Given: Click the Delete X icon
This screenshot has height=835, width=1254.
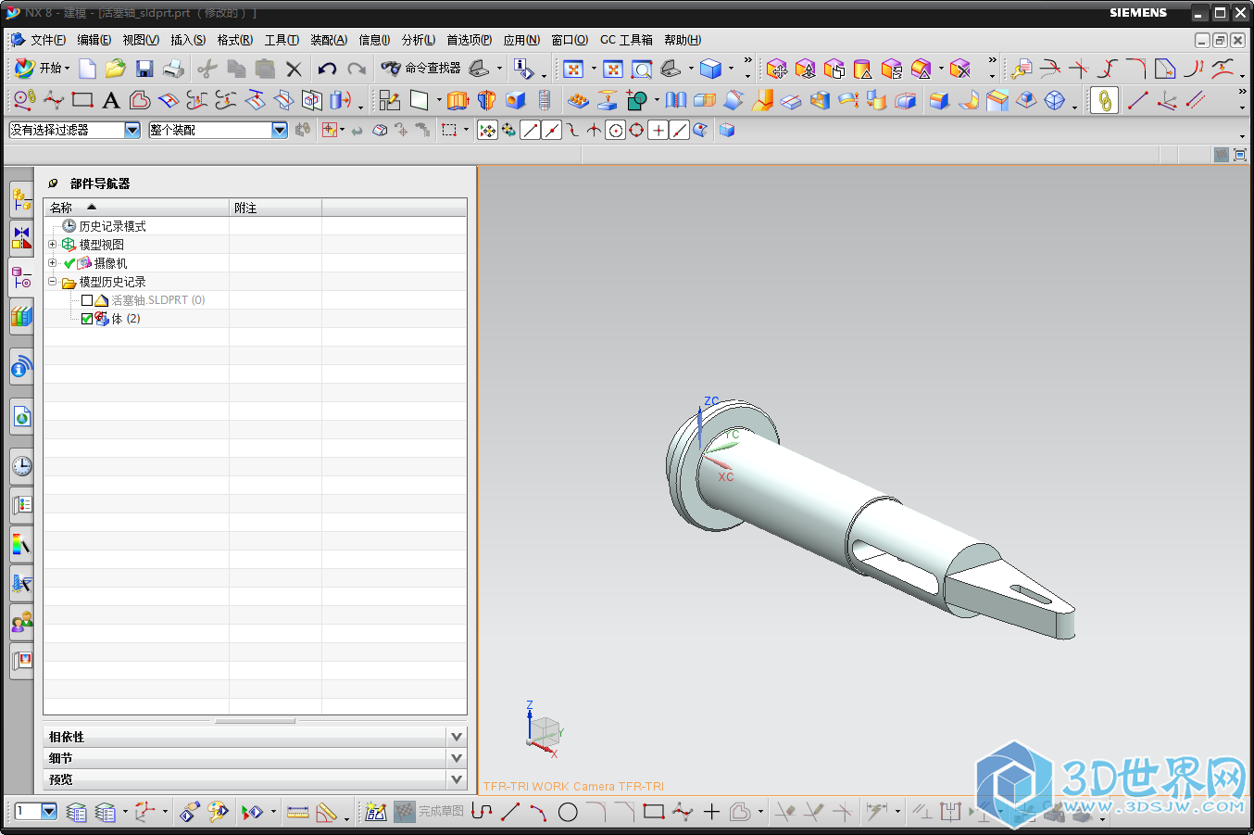Looking at the screenshot, I should coord(294,69).
